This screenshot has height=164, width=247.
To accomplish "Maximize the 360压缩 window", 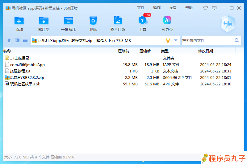I will [x=231, y=8].
